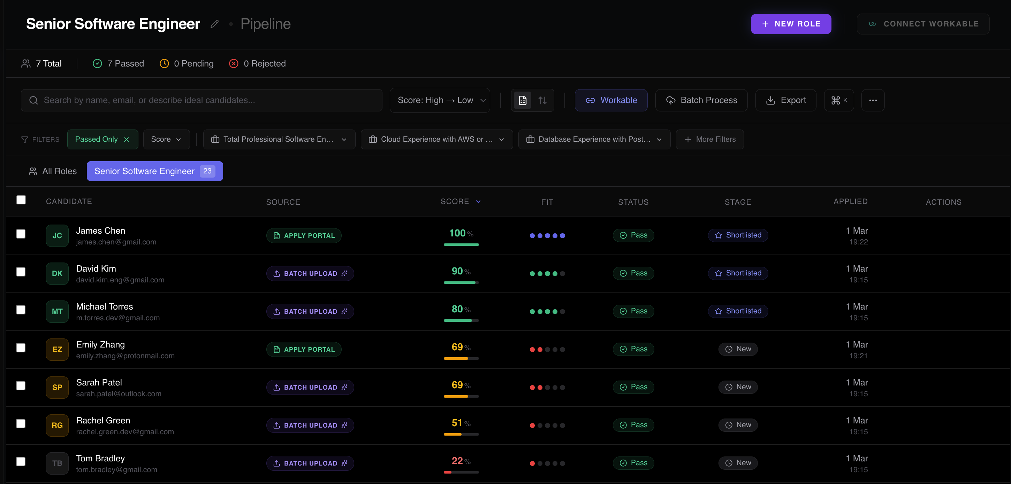Screen dimensions: 1011x484
Task: Expand the Cloud Experience with AWS filter
Action: click(x=436, y=139)
